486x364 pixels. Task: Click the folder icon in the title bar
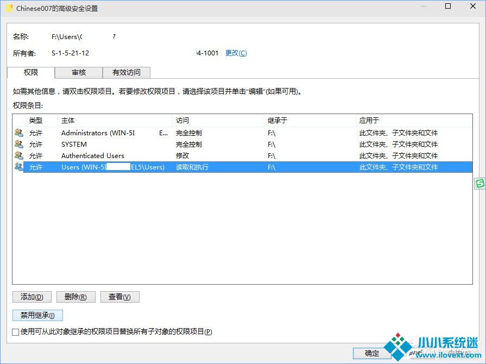(x=9, y=8)
